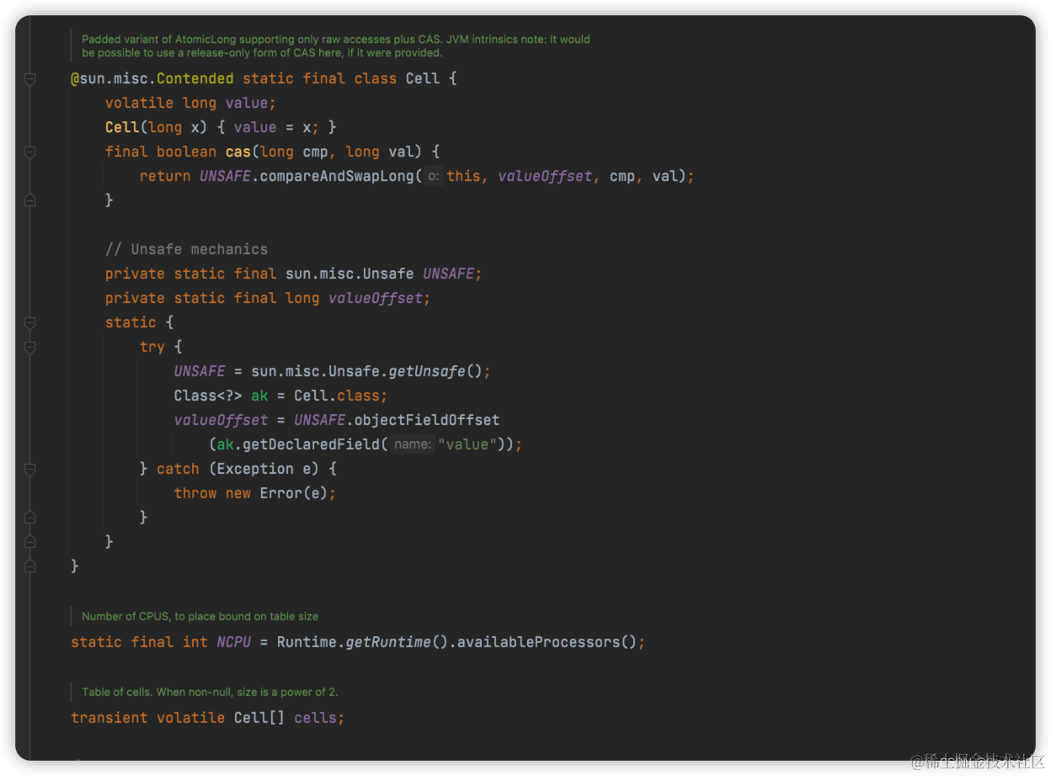Screen dimensions: 1051x776
Task: Click the NCPU constant name
Action: coord(234,642)
